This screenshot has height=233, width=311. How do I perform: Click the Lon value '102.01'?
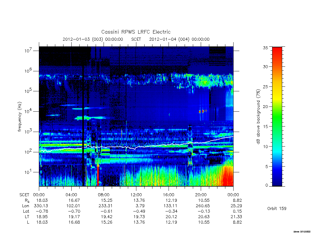click(73, 206)
